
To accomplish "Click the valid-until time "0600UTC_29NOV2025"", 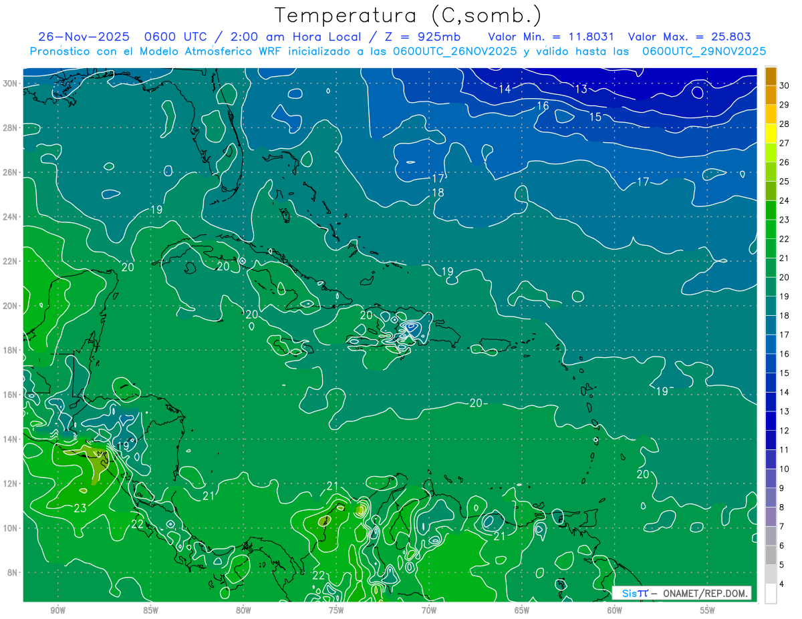I will pyautogui.click(x=704, y=51).
